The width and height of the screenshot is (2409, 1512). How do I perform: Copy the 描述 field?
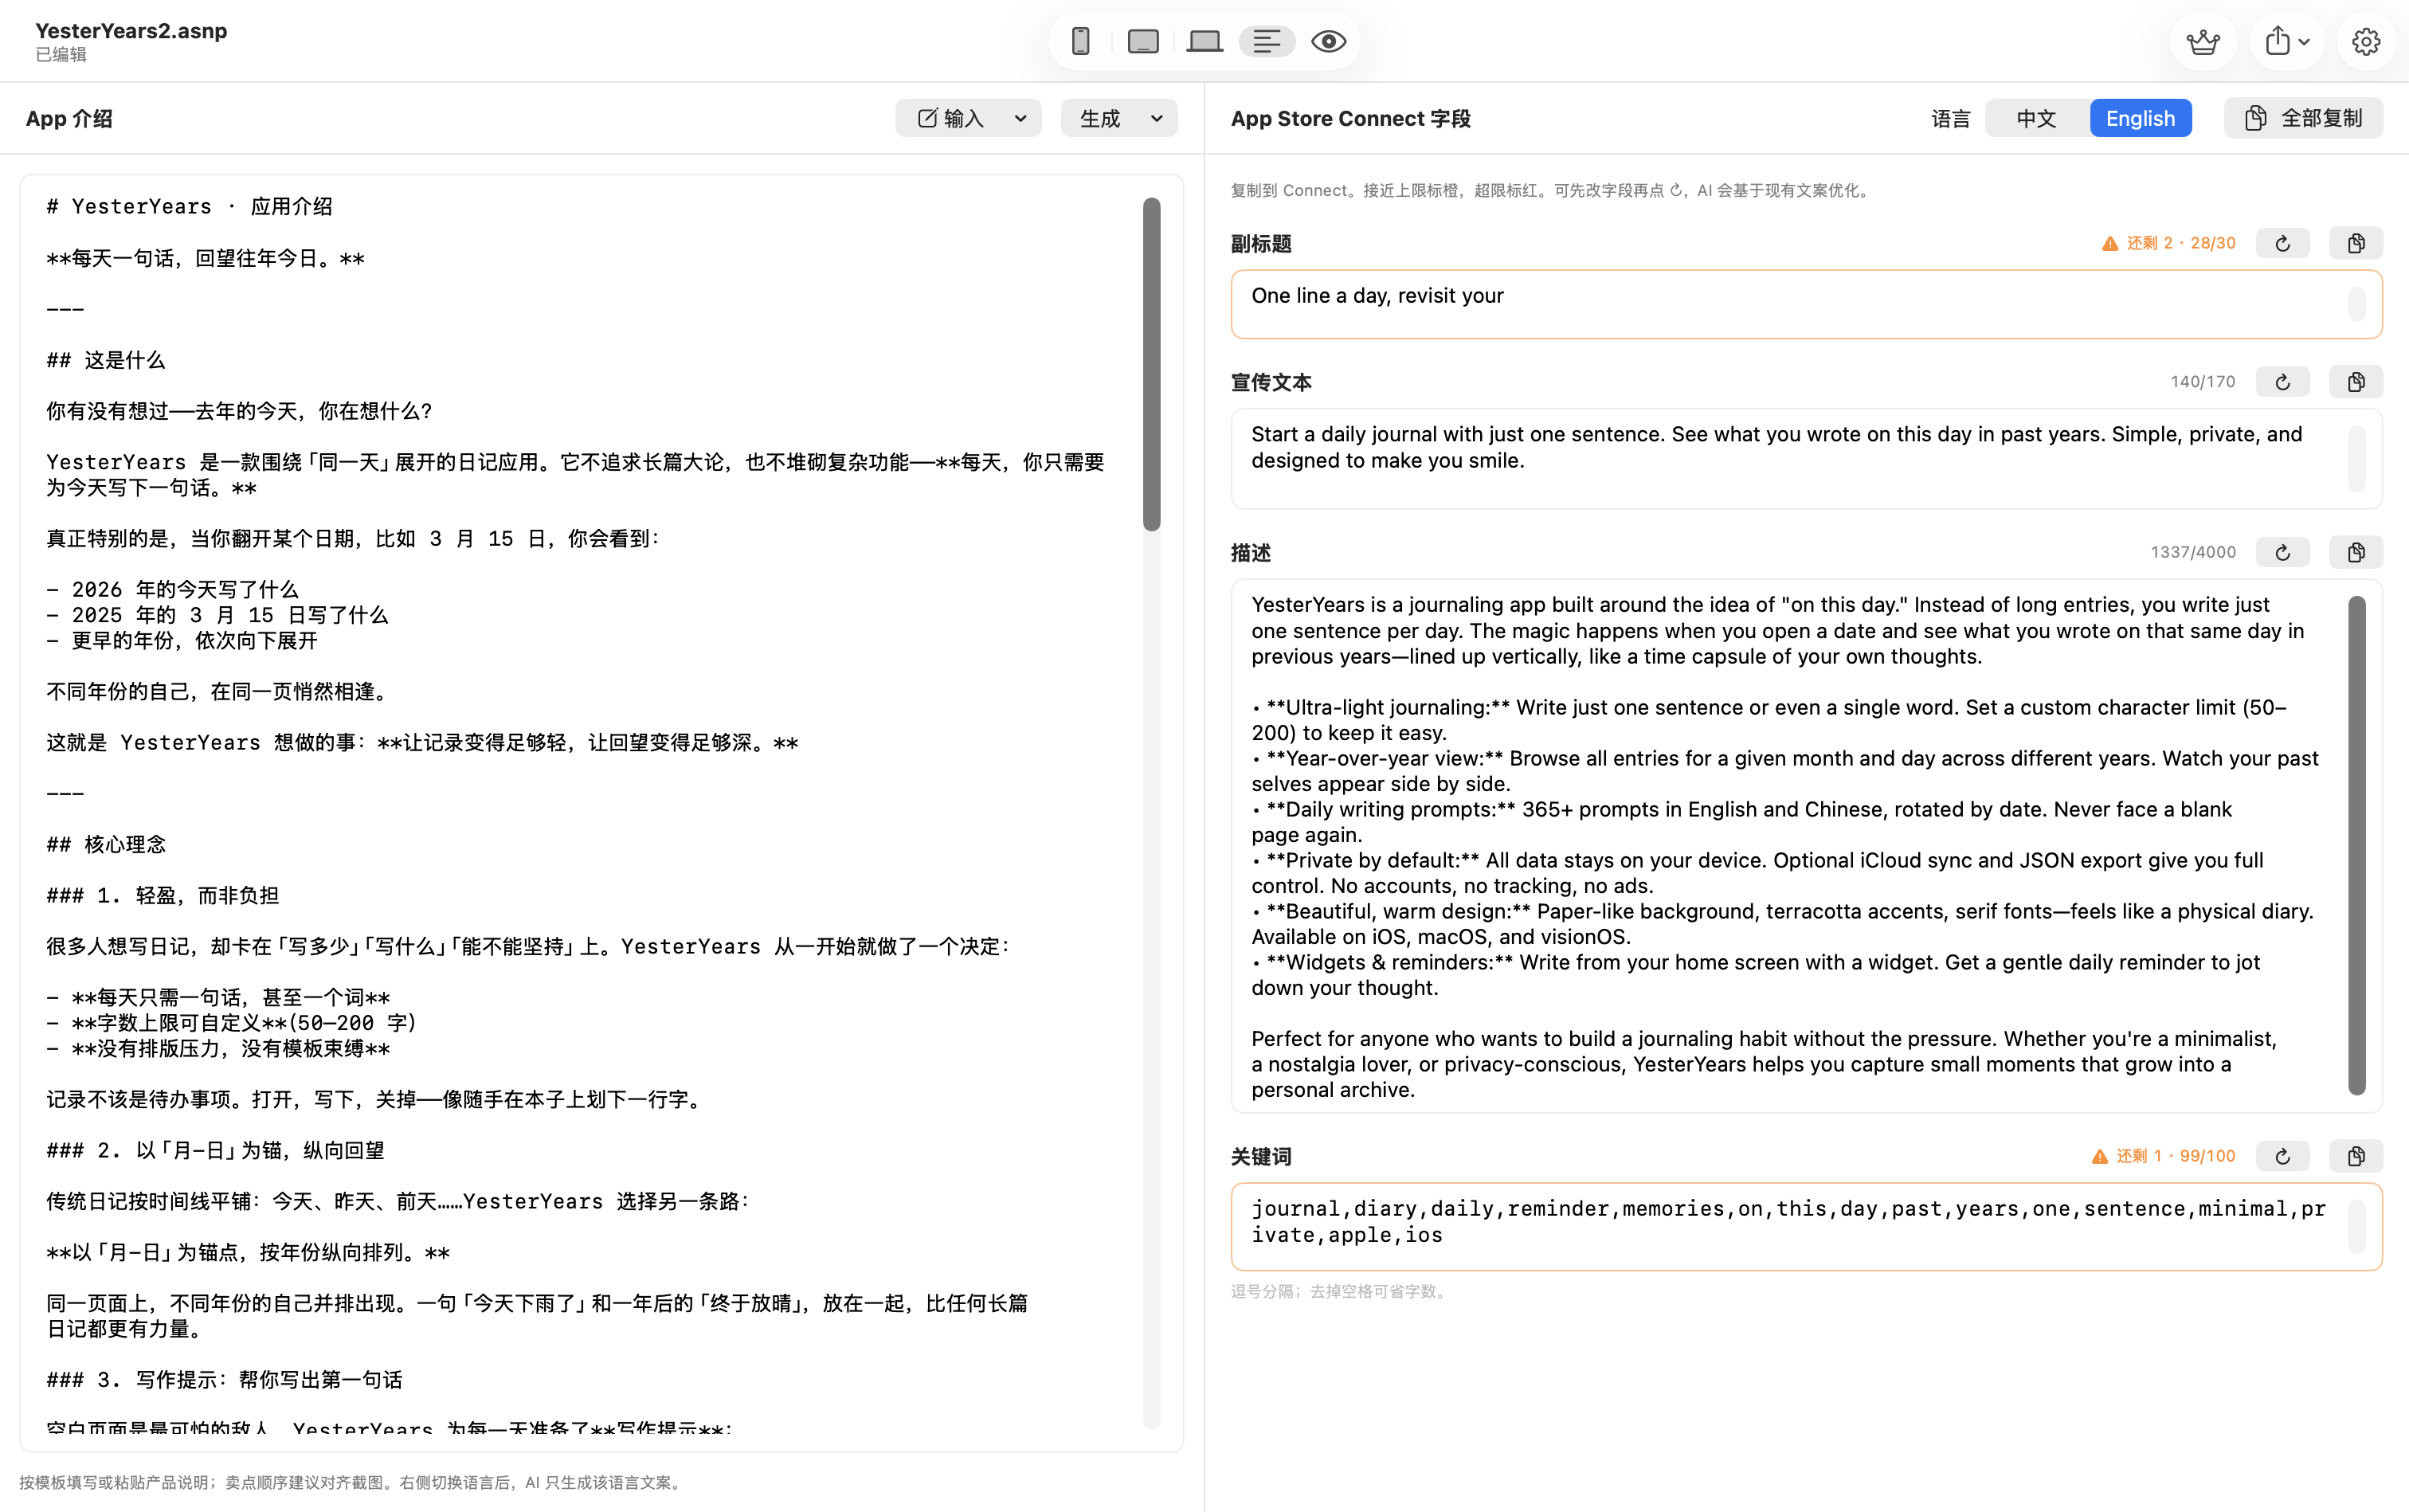[2356, 552]
